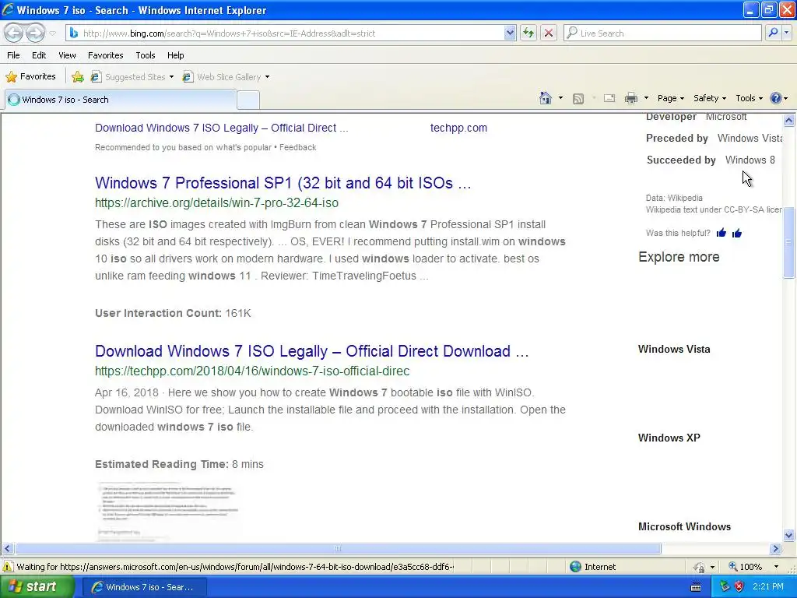This screenshot has width=797, height=598.
Task: Expand the Home button dropdown arrow
Action: pyautogui.click(x=560, y=98)
